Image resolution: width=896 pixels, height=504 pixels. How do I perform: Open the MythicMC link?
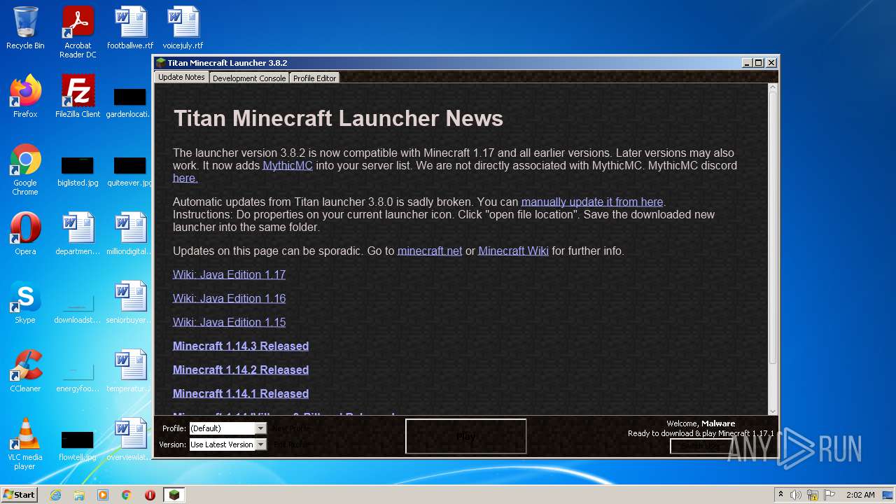coord(288,166)
